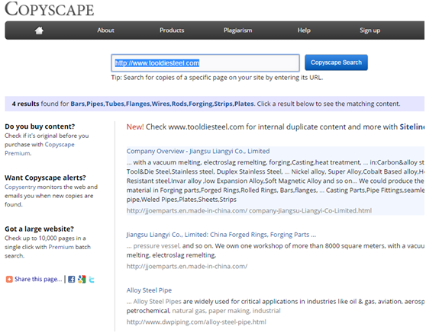Click the Copyscape logo
Viewport: 426px width, 333px height.
click(50, 9)
